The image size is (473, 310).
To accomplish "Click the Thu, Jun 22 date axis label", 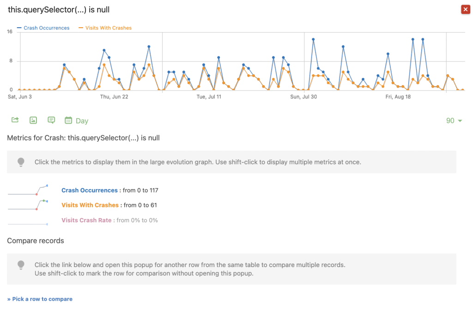I will (114, 97).
